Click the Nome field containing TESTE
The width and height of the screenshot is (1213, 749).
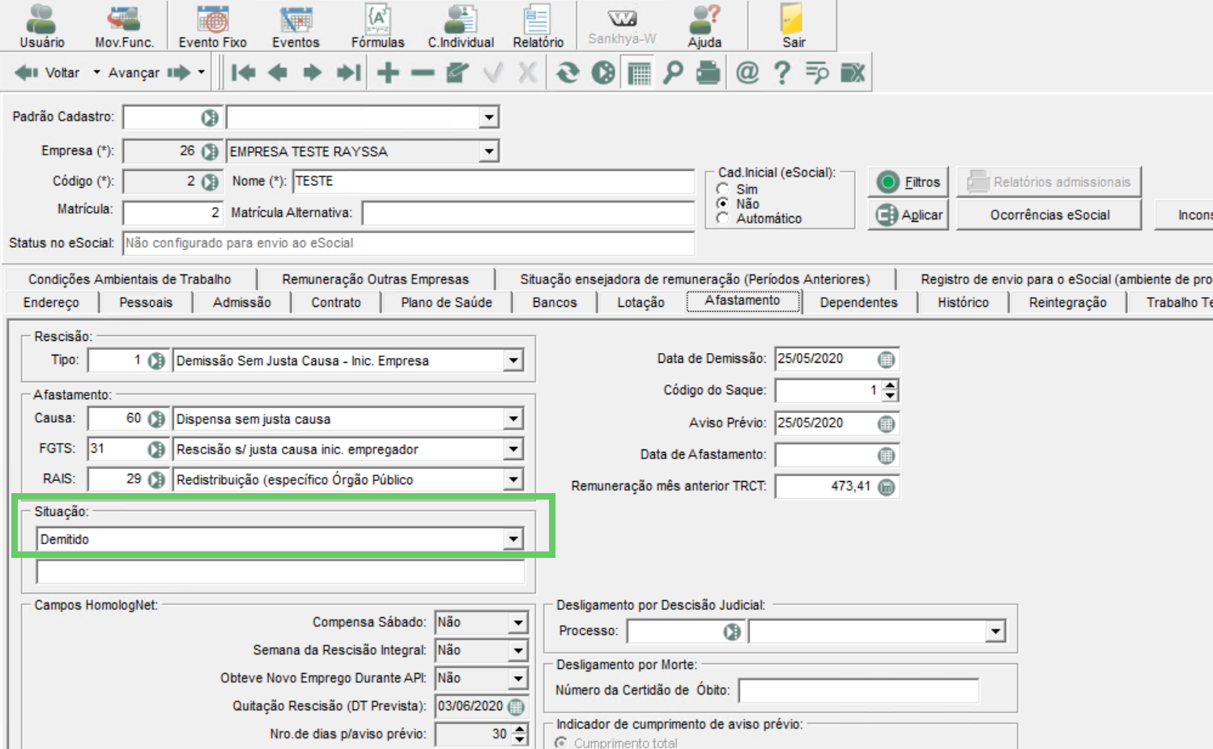[x=493, y=181]
